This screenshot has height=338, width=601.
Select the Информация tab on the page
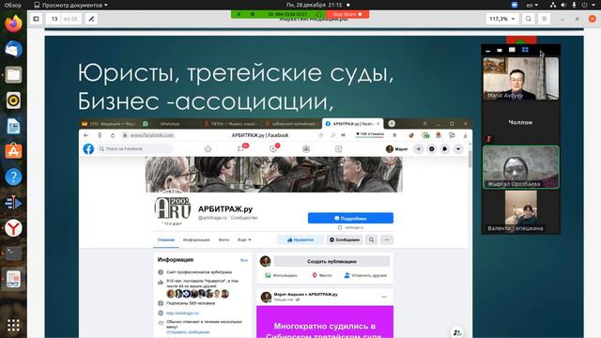[x=196, y=240]
